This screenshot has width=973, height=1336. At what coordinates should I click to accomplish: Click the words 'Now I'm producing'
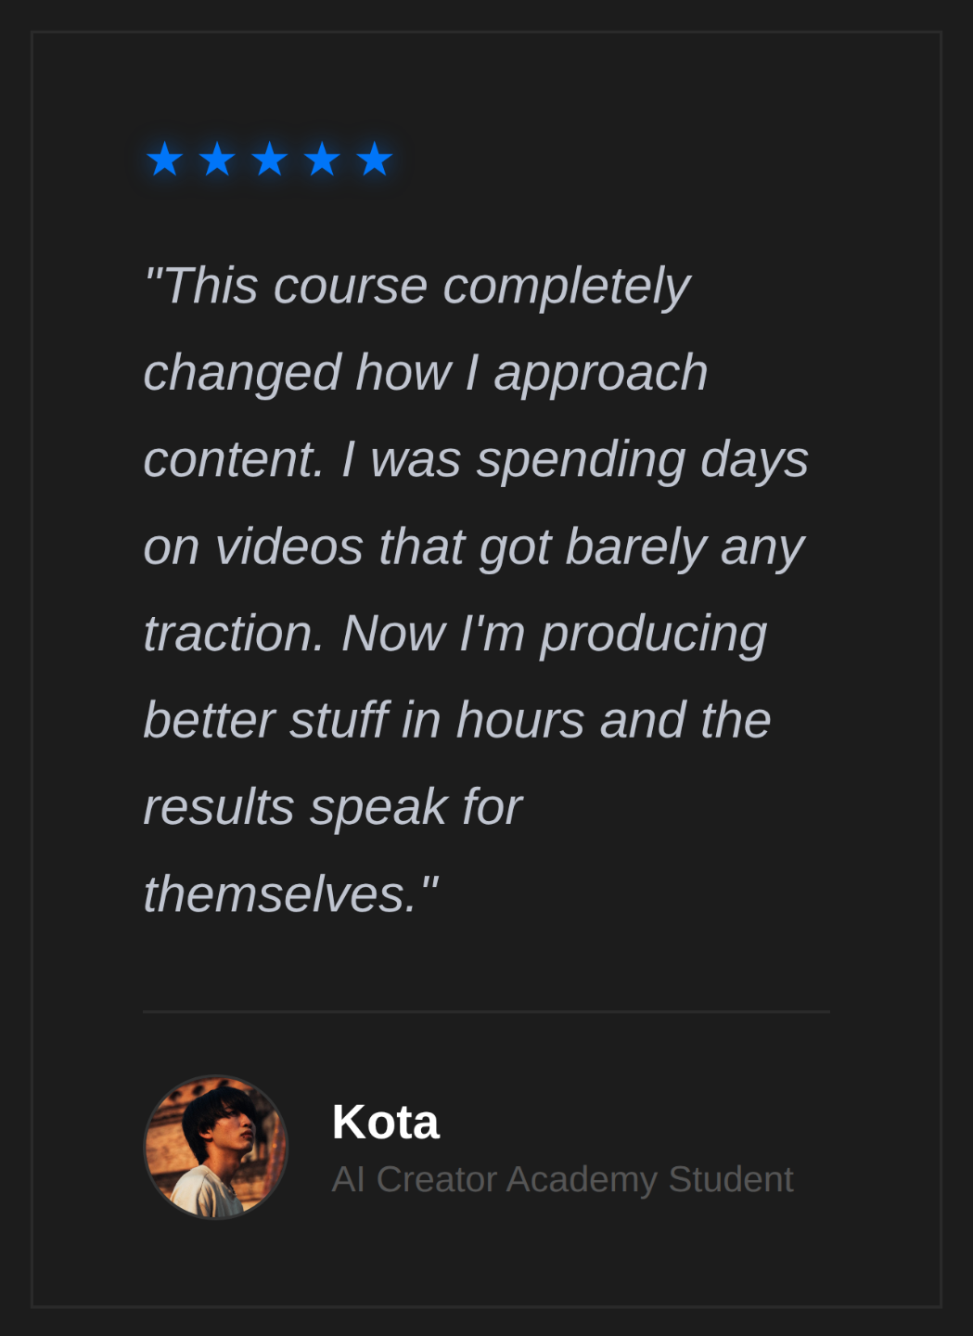click(554, 634)
